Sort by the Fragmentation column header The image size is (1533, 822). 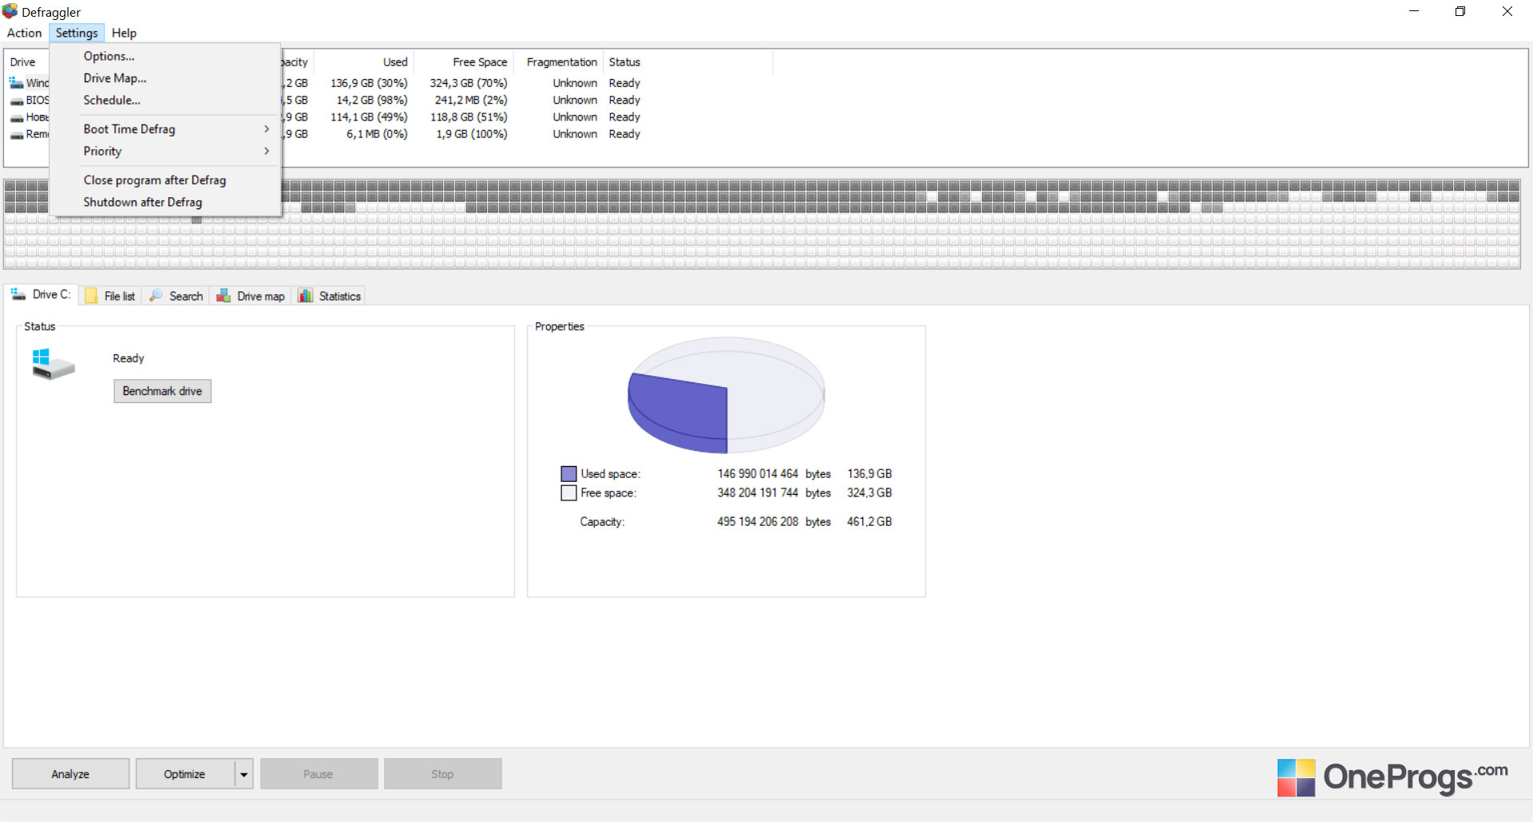click(x=559, y=62)
